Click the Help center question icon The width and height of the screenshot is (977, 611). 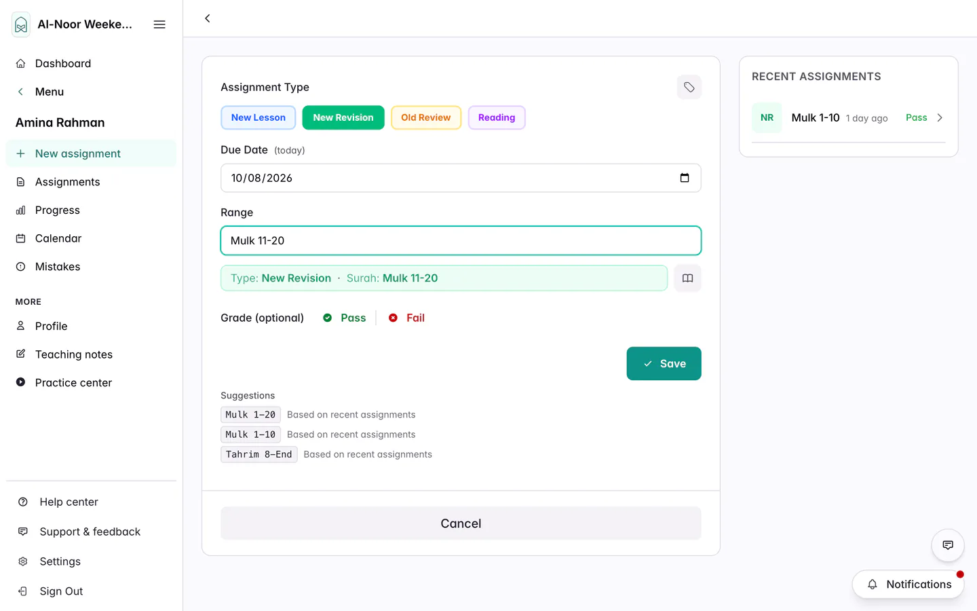tap(23, 502)
